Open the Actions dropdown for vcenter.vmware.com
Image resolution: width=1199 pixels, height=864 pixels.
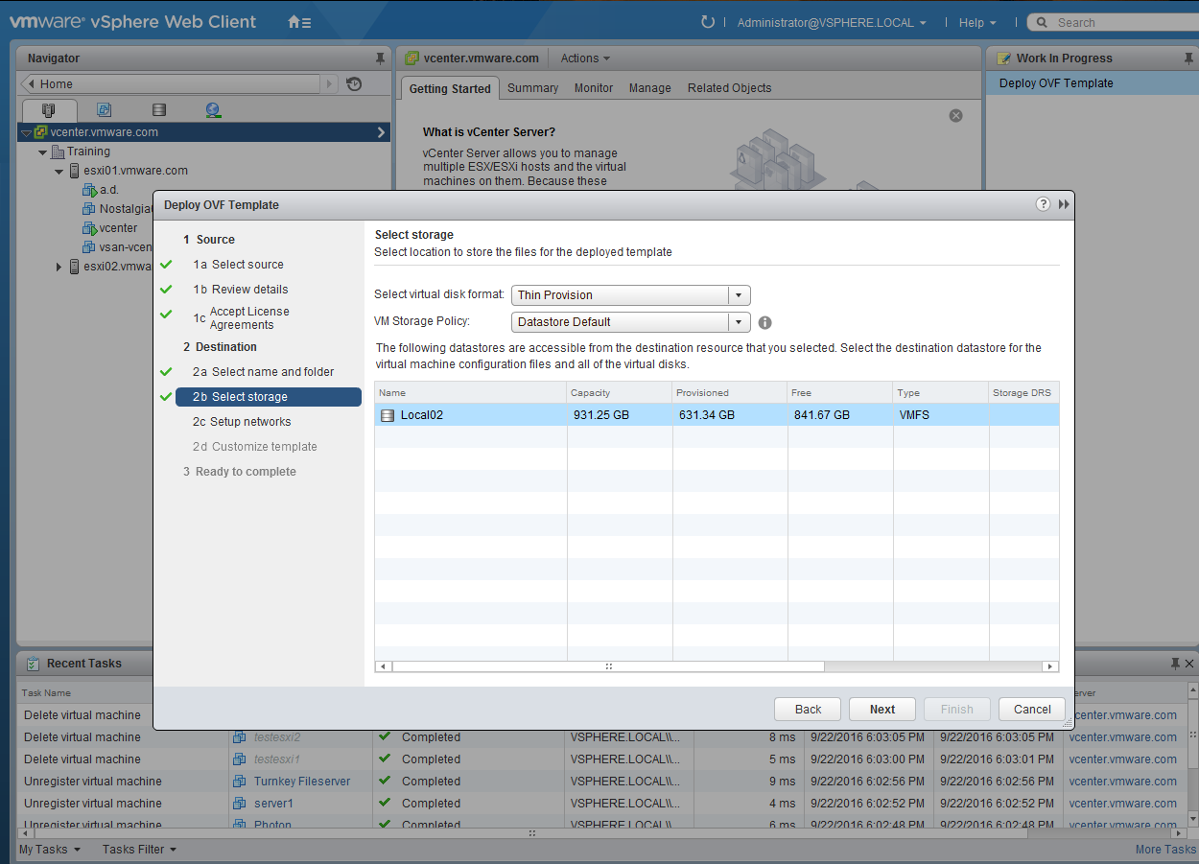tap(585, 58)
